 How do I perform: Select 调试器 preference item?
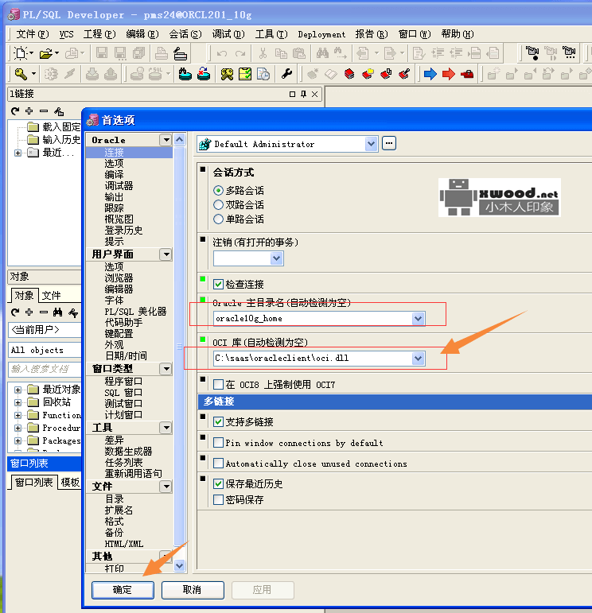point(119,186)
